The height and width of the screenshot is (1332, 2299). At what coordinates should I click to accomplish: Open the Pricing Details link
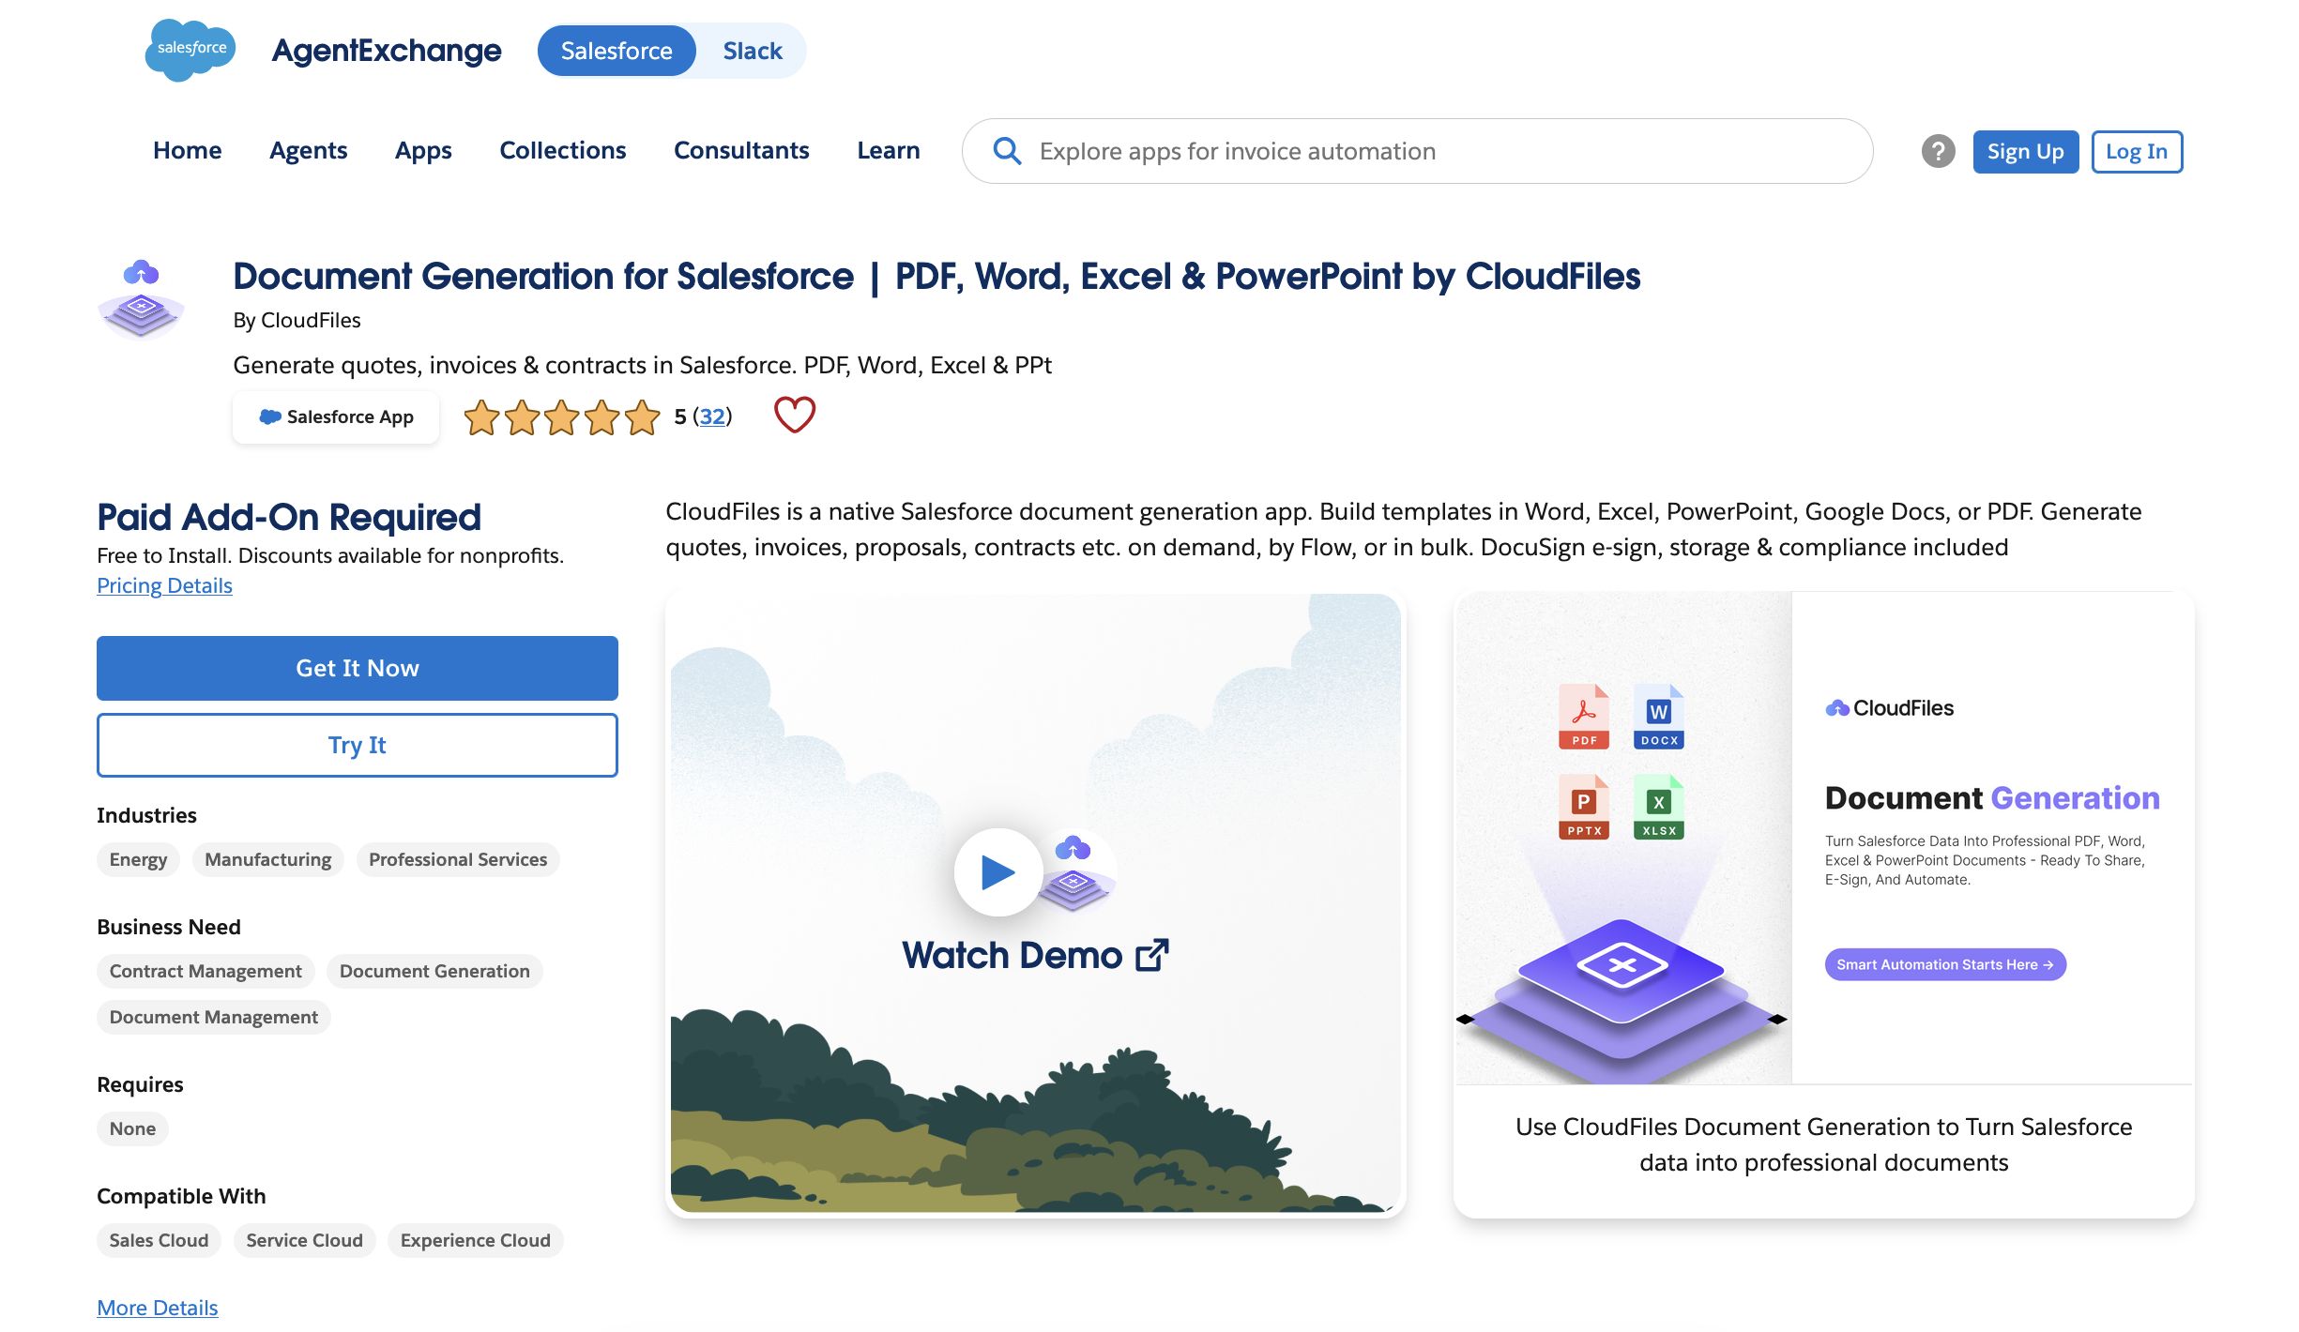(164, 585)
